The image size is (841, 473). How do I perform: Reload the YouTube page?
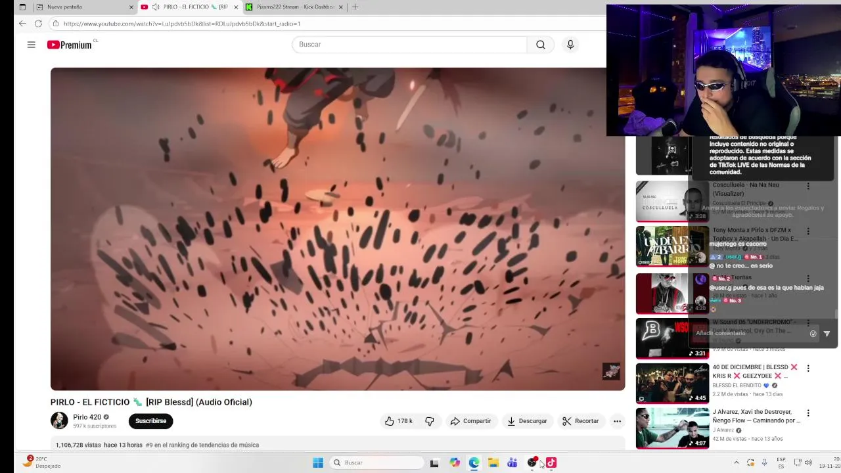coord(38,24)
